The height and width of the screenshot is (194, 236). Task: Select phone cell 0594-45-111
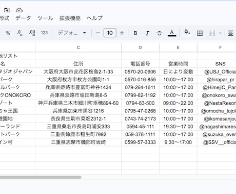point(140,127)
